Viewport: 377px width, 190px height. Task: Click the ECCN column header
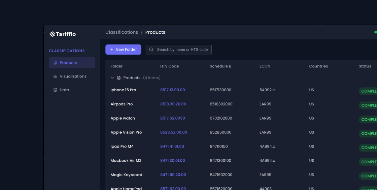(x=265, y=66)
